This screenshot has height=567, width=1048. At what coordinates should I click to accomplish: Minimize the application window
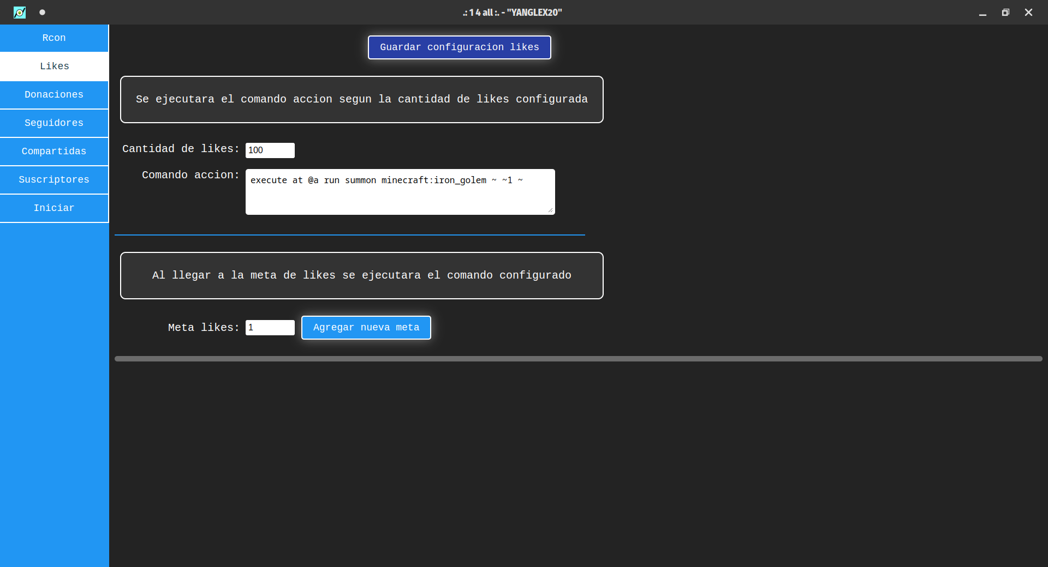click(982, 12)
